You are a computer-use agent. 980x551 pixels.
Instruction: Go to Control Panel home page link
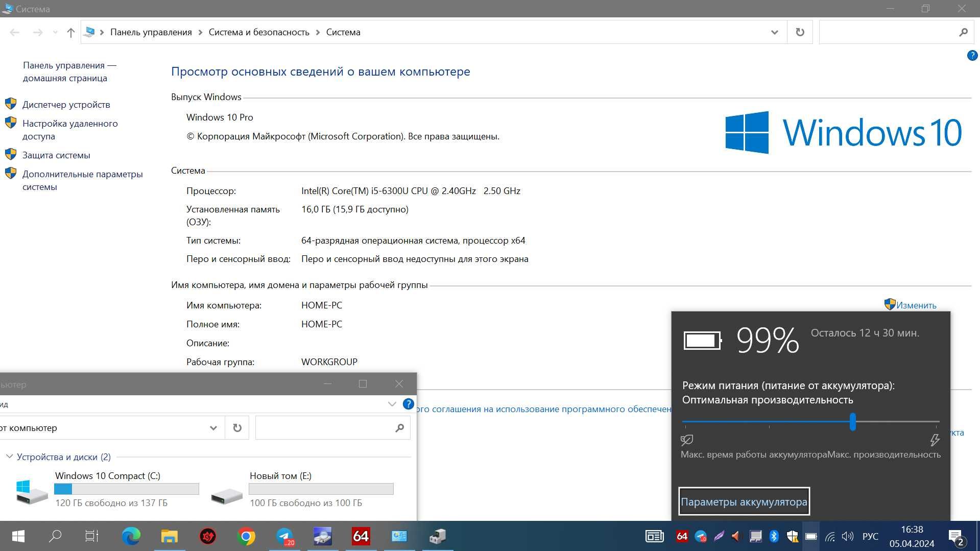pos(69,71)
